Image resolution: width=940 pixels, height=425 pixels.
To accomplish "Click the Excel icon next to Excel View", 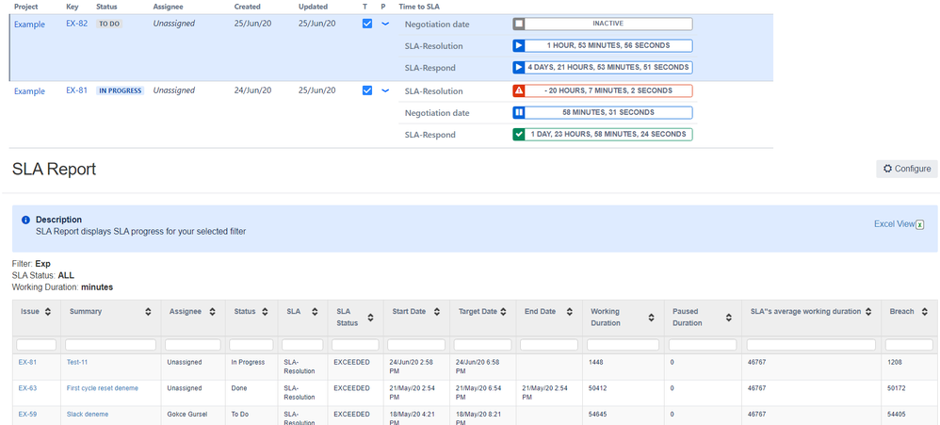I will [x=919, y=225].
